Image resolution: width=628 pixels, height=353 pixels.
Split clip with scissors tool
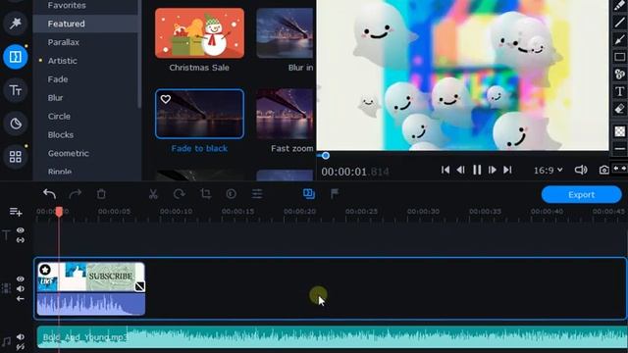coord(153,194)
